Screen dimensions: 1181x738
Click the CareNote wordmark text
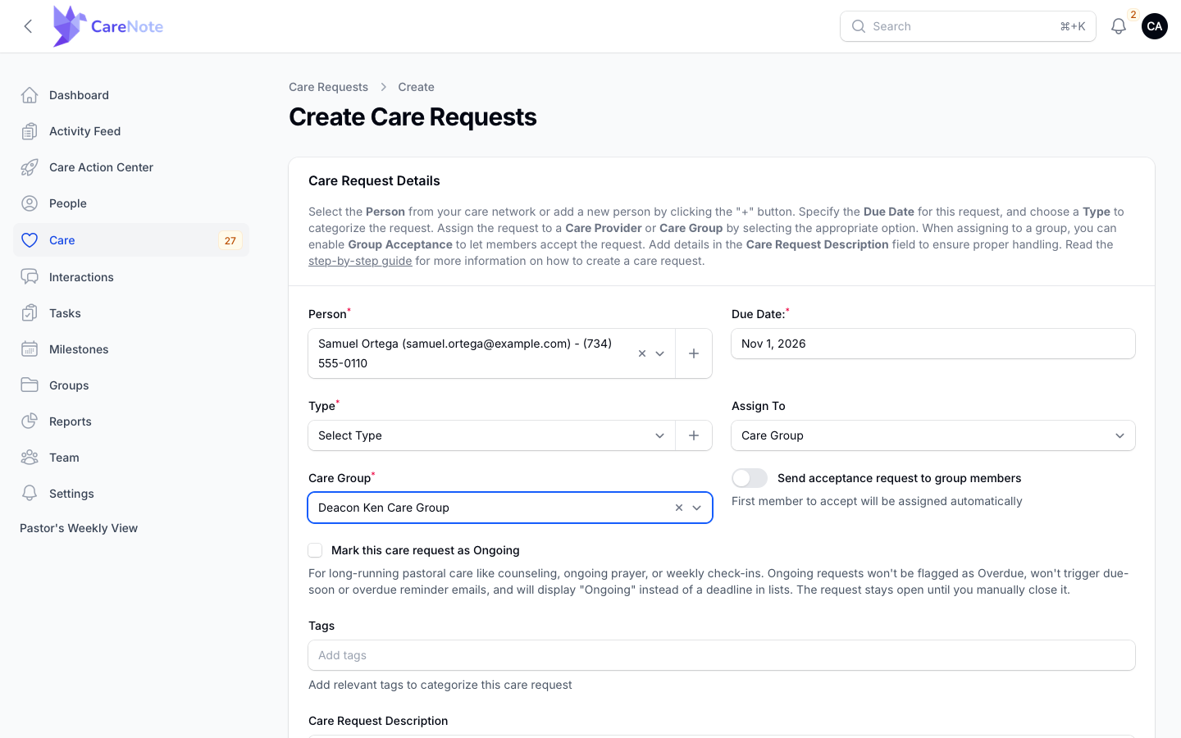click(127, 26)
